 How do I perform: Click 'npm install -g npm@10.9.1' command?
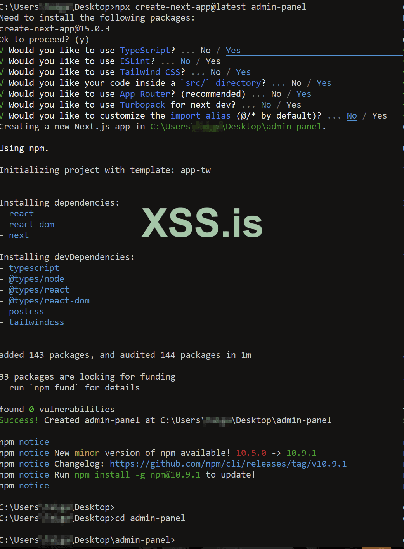pyautogui.click(x=137, y=475)
